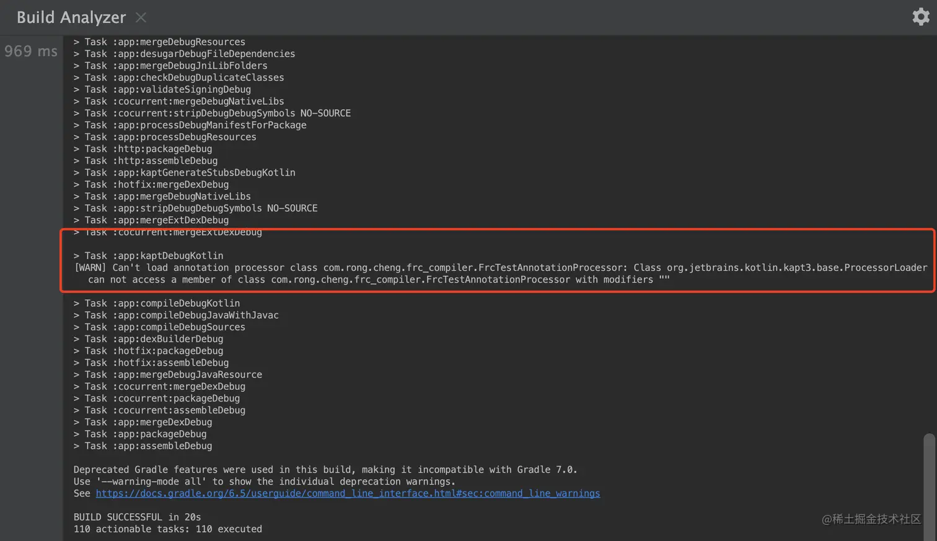Click the 'Deprecated Gradle features were used' line

point(325,470)
